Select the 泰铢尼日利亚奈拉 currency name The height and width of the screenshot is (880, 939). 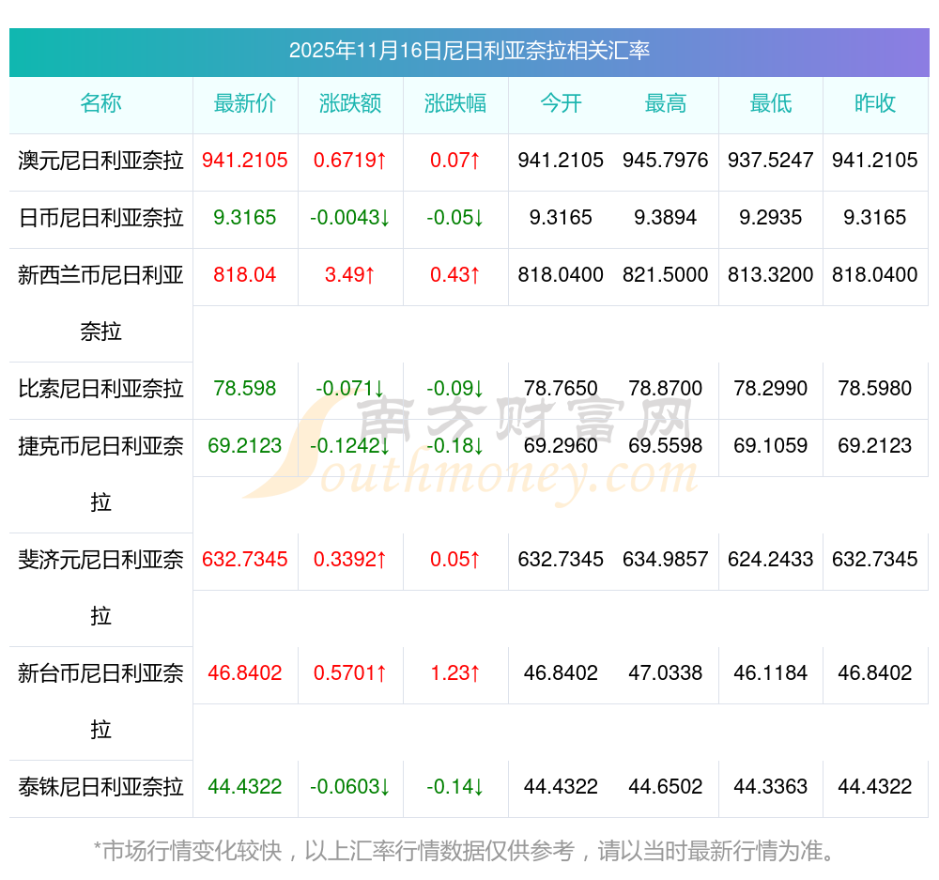click(x=100, y=787)
